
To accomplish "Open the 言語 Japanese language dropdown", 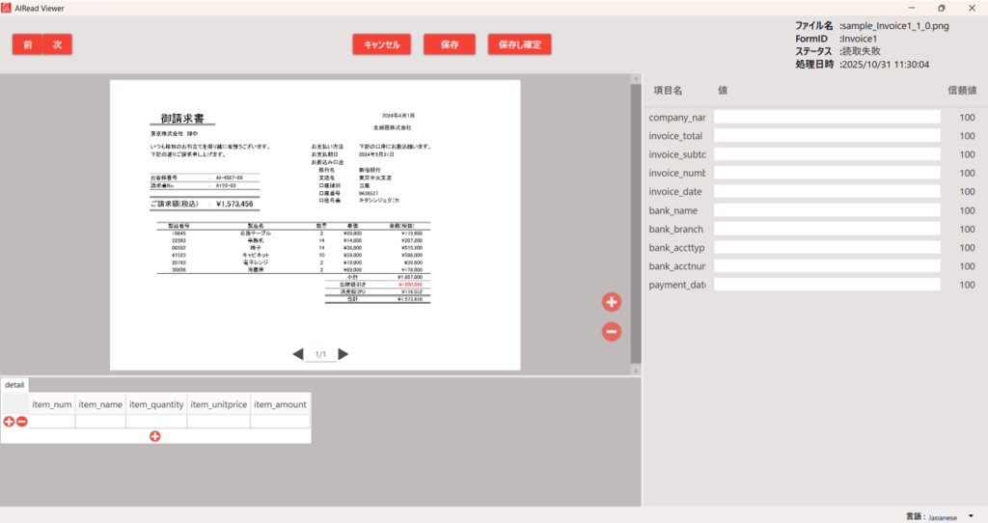I will (x=970, y=516).
